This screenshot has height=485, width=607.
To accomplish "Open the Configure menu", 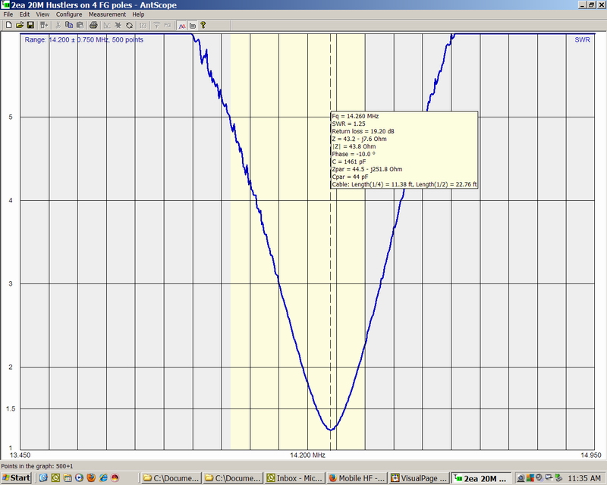I will point(69,14).
